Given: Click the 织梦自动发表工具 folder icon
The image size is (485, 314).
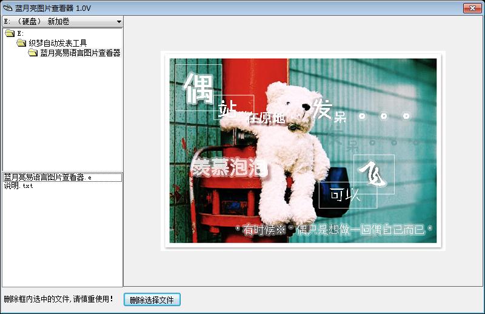Looking at the screenshot, I should click(x=21, y=42).
